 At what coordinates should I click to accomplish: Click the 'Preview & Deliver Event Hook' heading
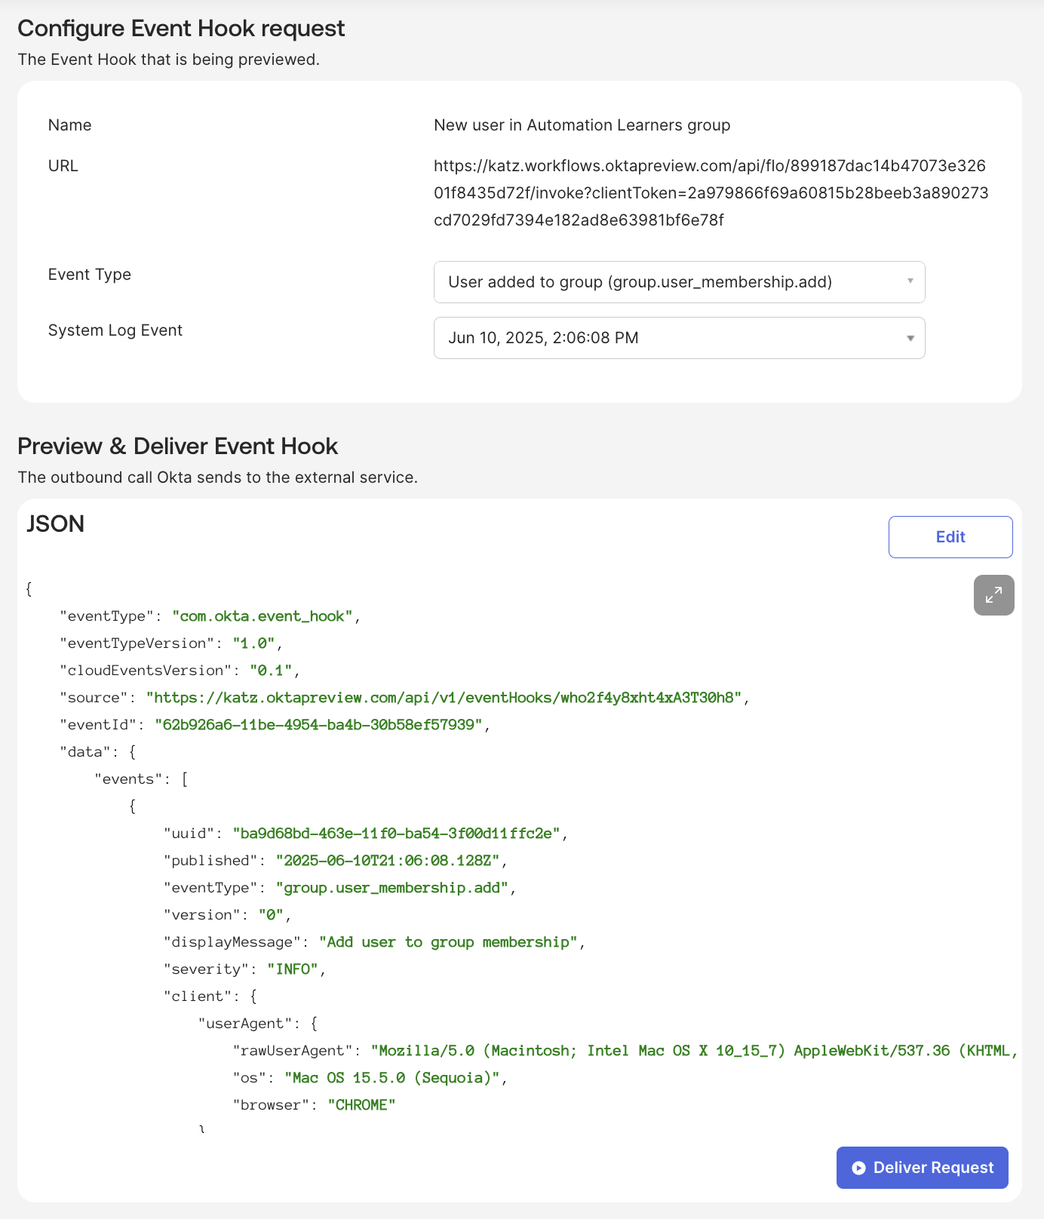[178, 446]
